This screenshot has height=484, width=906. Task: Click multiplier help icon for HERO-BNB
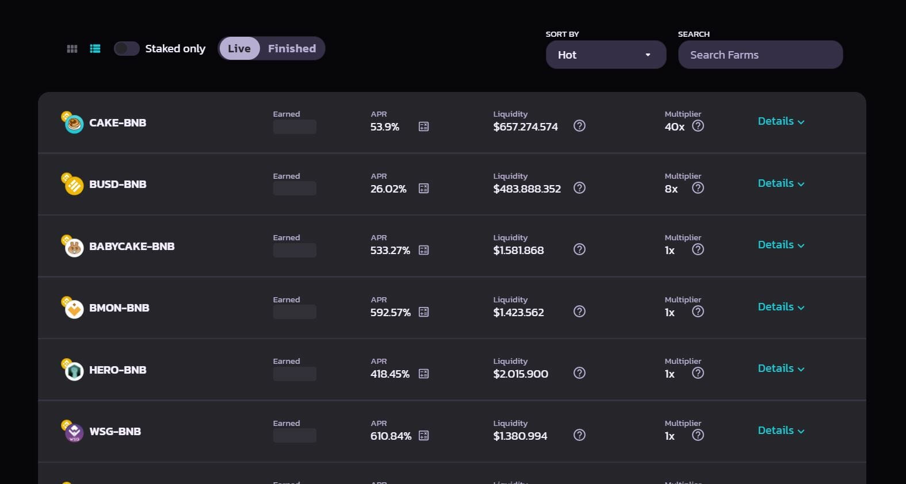(x=698, y=373)
